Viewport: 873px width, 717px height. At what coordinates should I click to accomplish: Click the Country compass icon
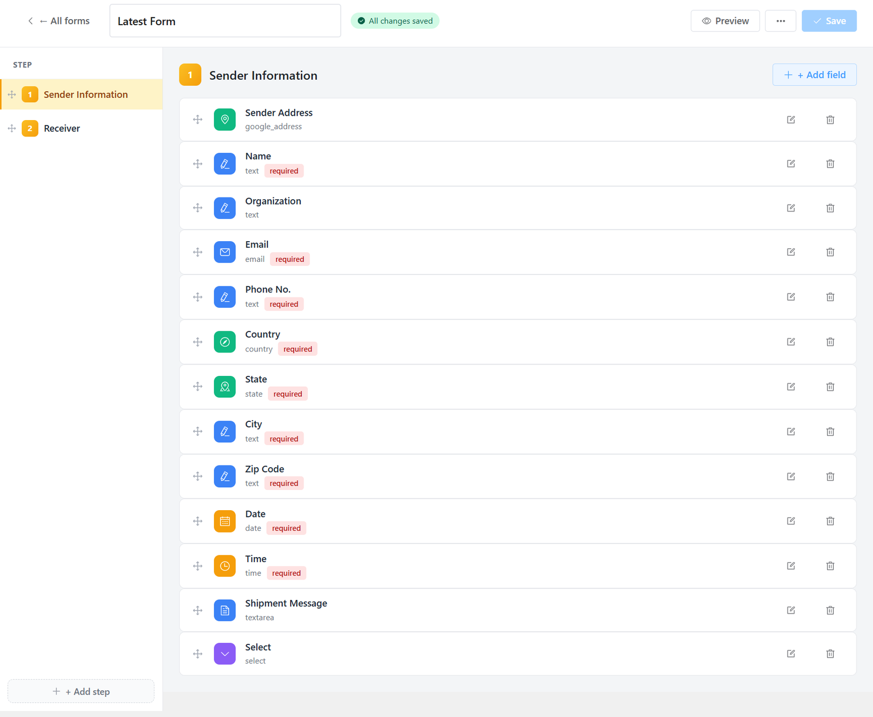tap(225, 342)
